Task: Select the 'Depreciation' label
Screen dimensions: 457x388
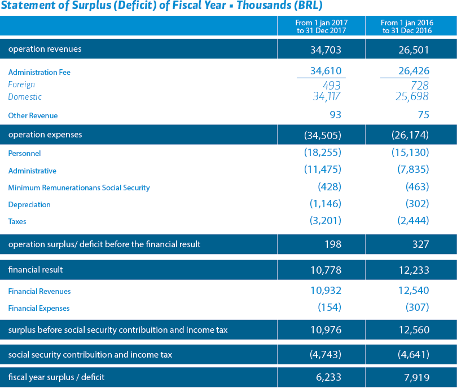Action: 29,205
